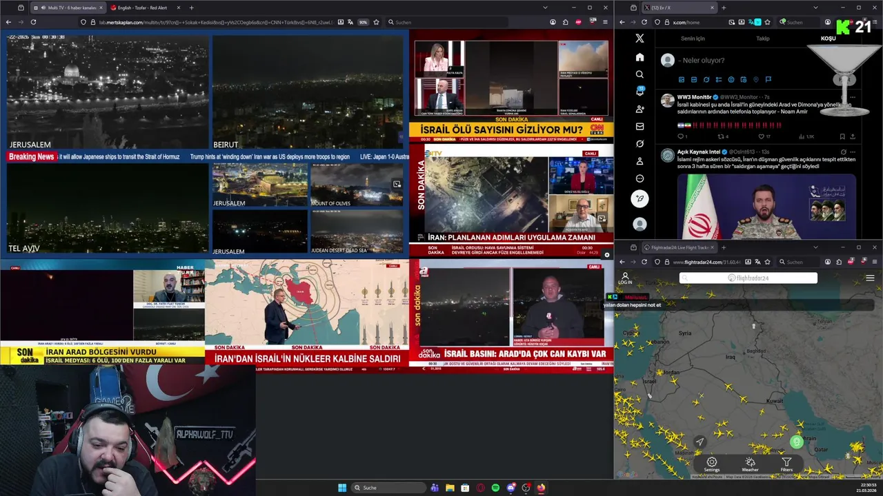Open Grok icon in X sidebar
The width and height of the screenshot is (883, 496).
(639, 144)
